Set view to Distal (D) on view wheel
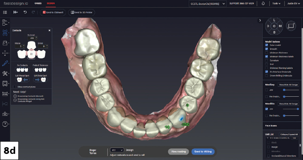Viewport: 303px width, 160px height. (268, 26)
